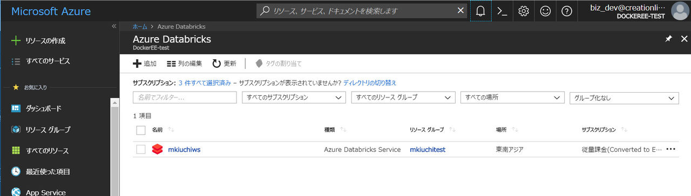Open the notifications bell icon
Viewport: 691px width, 196px height.
point(480,11)
